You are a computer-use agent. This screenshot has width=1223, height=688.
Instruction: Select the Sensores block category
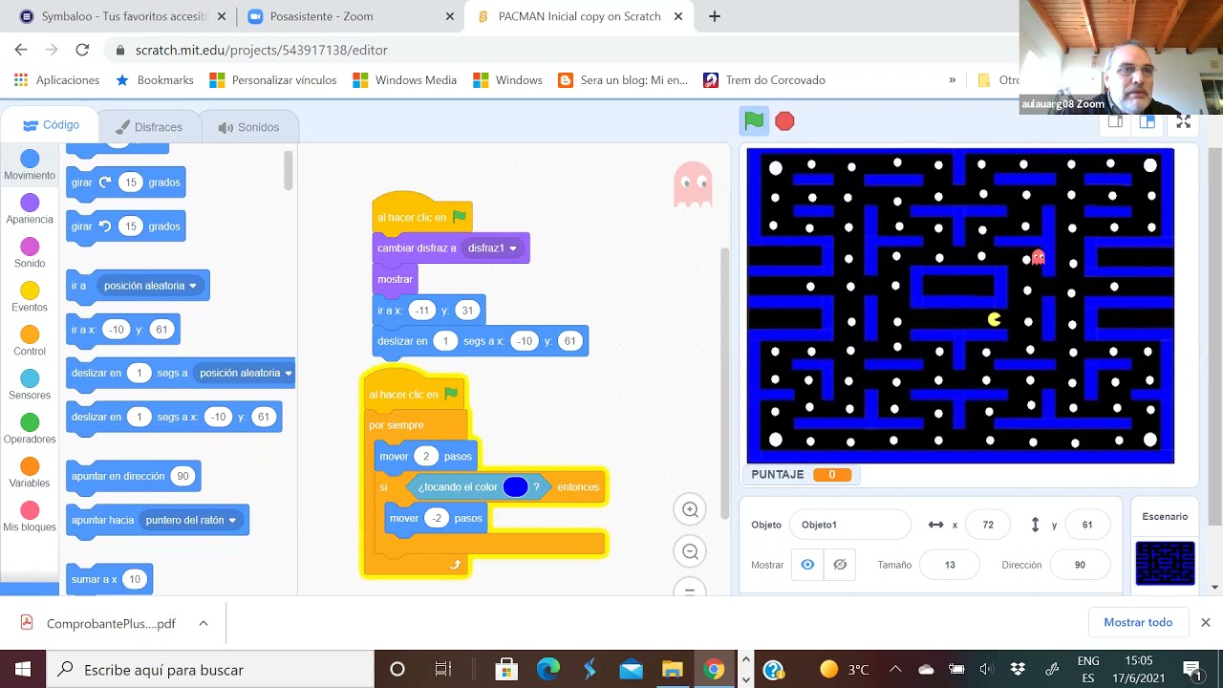30,385
